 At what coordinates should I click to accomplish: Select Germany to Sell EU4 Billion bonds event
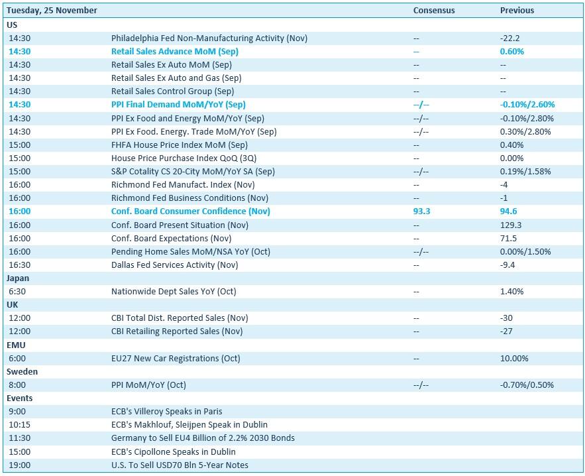[x=203, y=438]
